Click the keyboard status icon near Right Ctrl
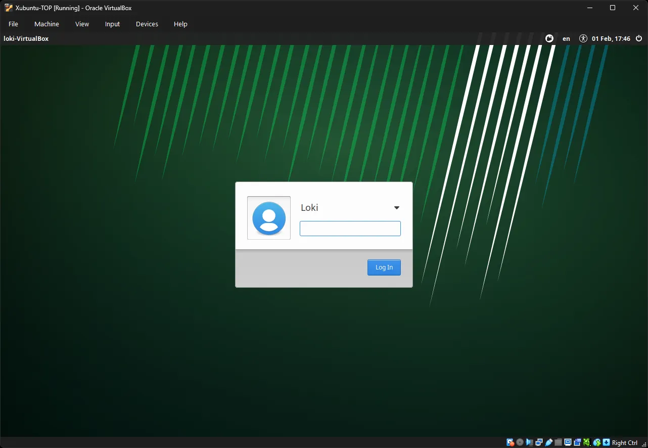648x448 pixels. 606,442
